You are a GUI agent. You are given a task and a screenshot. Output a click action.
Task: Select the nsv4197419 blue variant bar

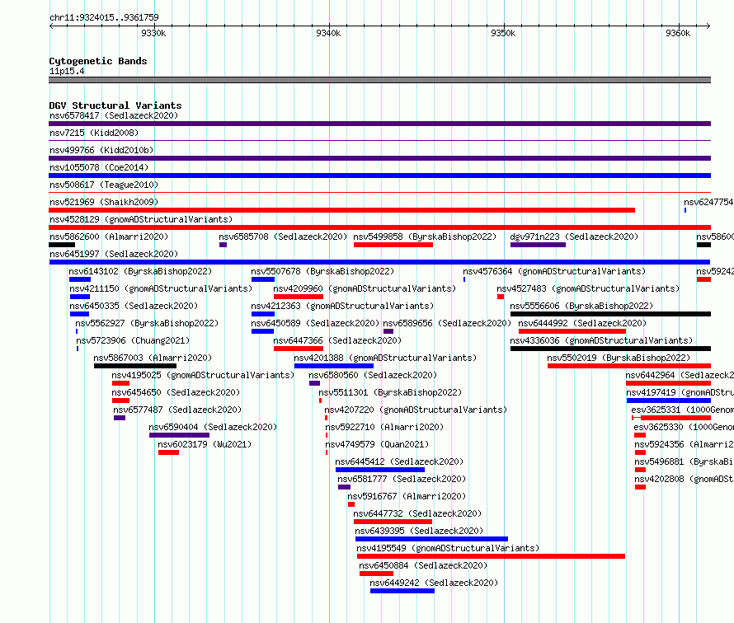coord(669,400)
